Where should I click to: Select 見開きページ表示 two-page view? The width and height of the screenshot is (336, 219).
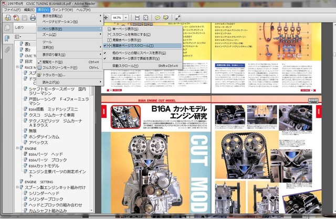coord(142,40)
